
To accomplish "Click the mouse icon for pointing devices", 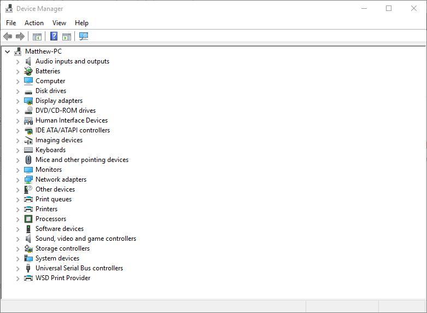I will point(28,160).
